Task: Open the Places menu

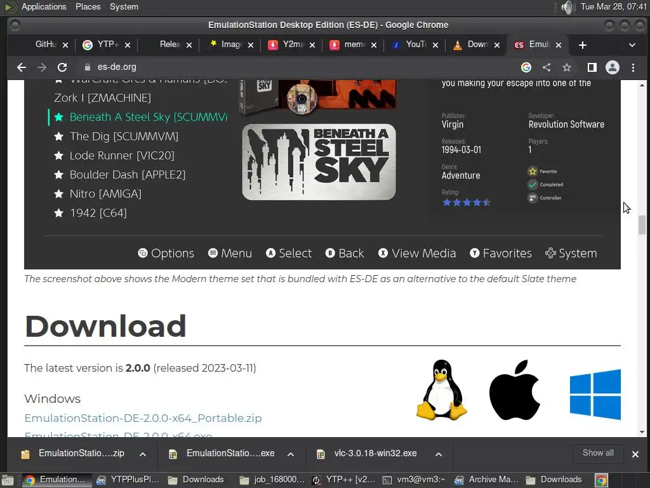Action: tap(88, 6)
